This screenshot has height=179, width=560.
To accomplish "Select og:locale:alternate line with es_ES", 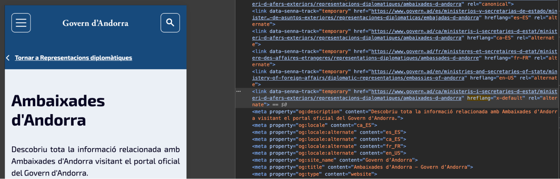I will coord(329,132).
